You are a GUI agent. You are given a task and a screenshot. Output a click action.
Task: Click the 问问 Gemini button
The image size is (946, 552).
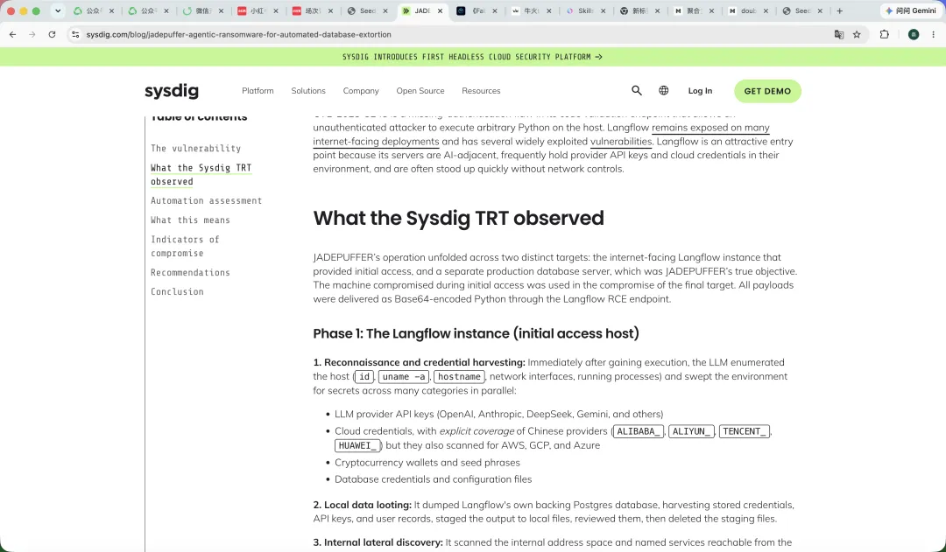[x=910, y=10]
